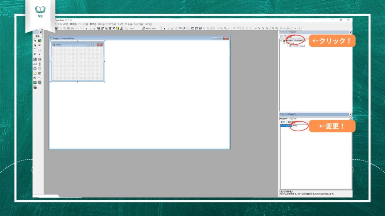This screenshot has width=385, height=216.
Task: Start the program with the standard toolbar Start button
Action: point(86,28)
